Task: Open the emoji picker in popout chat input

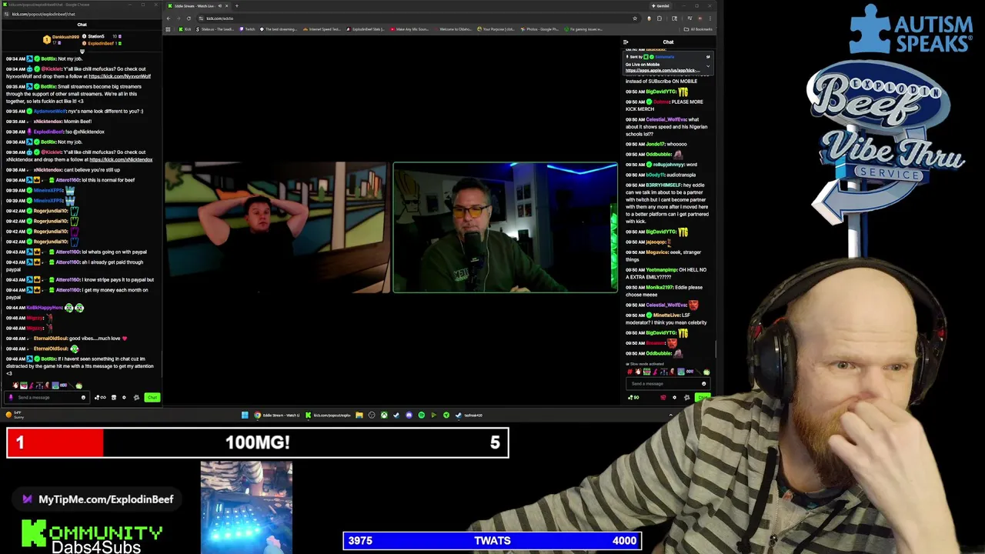Action: coord(83,397)
